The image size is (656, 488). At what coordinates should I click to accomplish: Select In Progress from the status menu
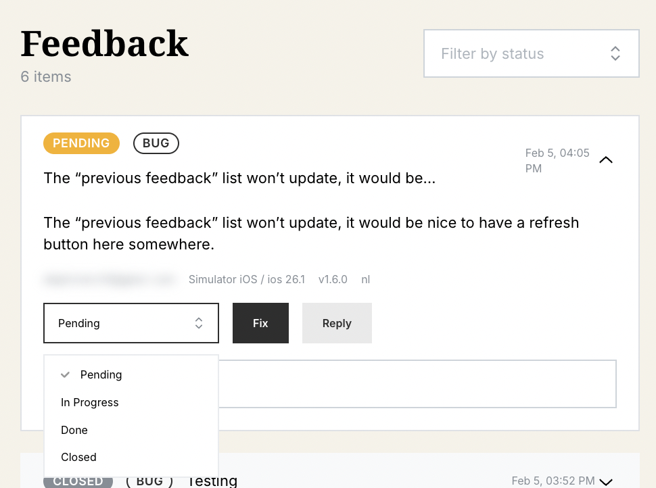[x=89, y=402]
